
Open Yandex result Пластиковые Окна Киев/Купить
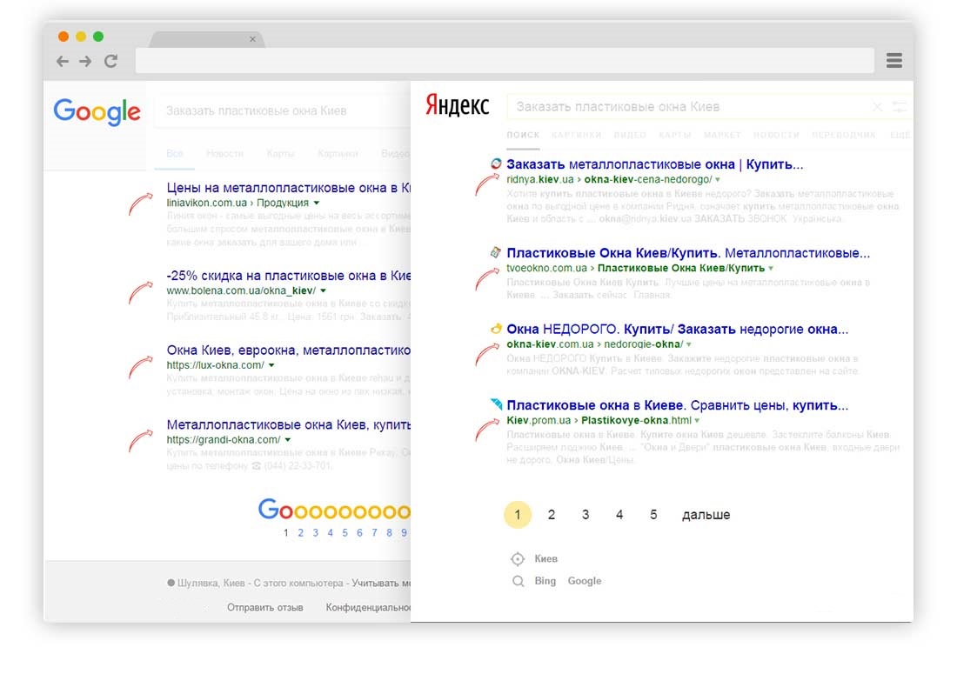[x=688, y=253]
